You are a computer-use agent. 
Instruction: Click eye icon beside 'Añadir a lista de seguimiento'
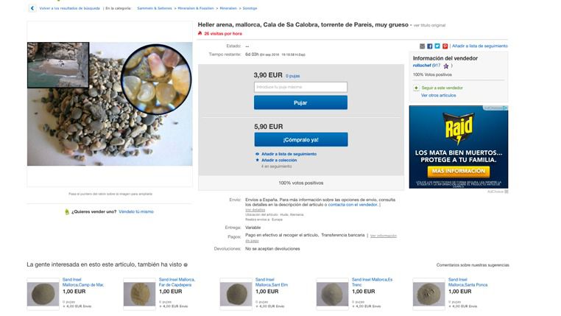click(257, 154)
